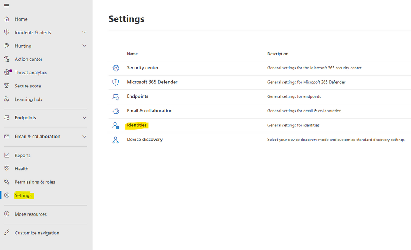Open Endpoints settings in table
Screen dimensions: 411x250
pos(137,96)
